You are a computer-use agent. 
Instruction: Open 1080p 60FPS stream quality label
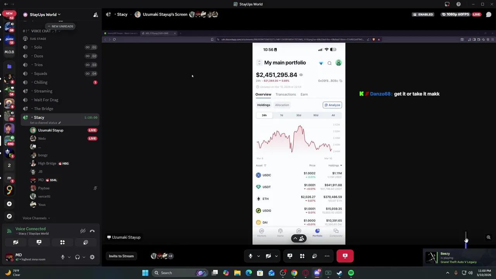[457, 15]
